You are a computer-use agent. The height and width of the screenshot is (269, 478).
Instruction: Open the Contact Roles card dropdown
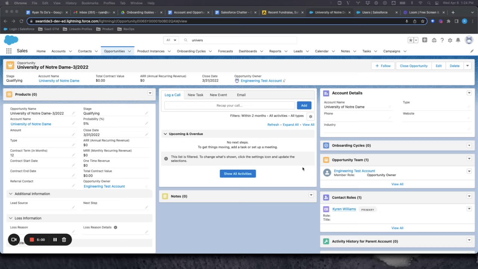click(469, 196)
